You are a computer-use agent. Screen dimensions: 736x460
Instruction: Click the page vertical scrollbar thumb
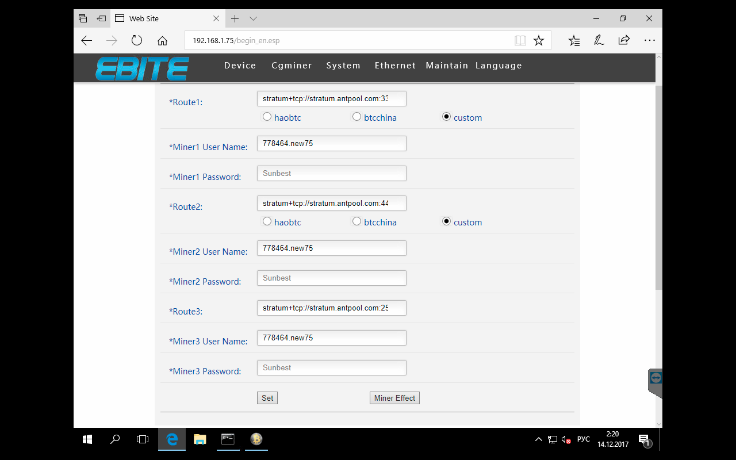[658, 187]
